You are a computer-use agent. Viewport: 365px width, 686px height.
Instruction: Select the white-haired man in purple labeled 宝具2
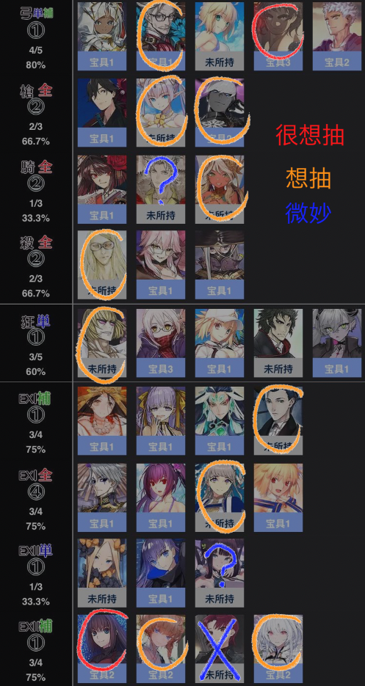pos(336,36)
